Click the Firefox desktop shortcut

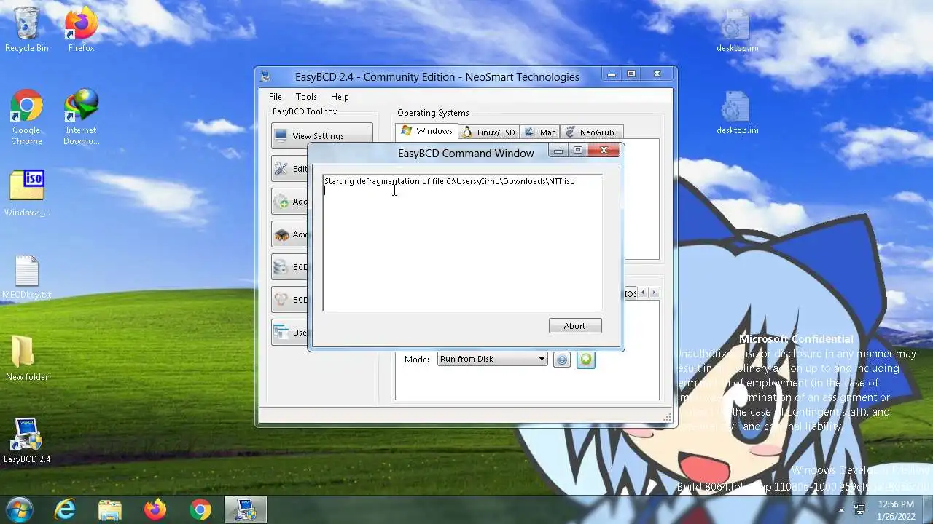[81, 30]
